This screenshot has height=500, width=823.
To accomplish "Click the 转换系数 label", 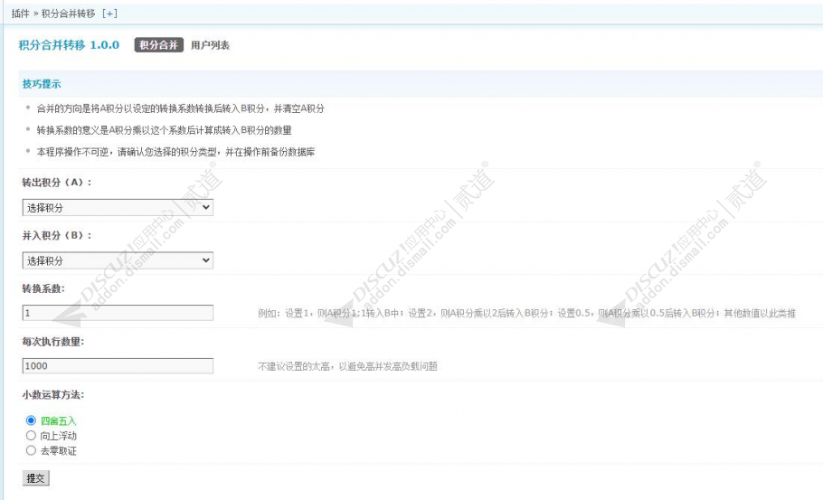I will coord(43,288).
